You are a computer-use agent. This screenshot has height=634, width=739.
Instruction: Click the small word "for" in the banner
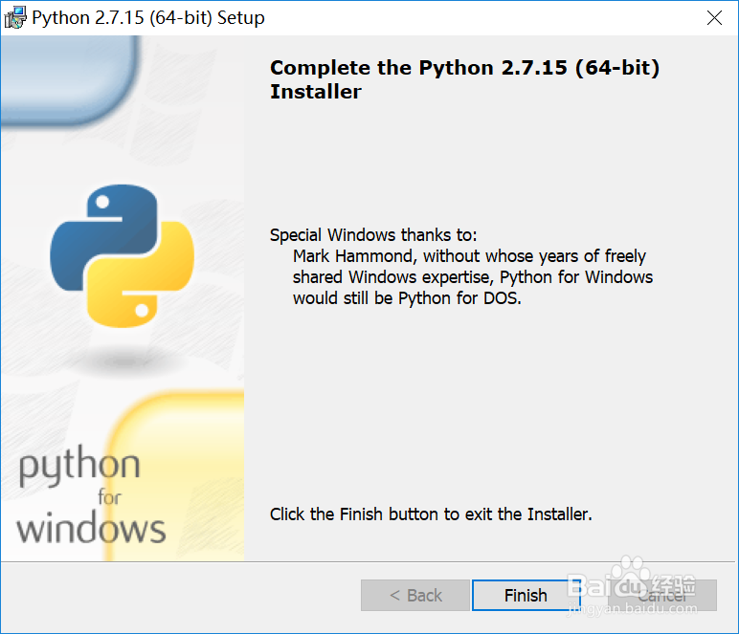tap(109, 497)
